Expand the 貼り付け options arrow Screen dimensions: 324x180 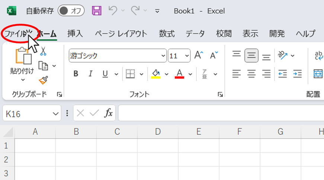tap(23, 80)
